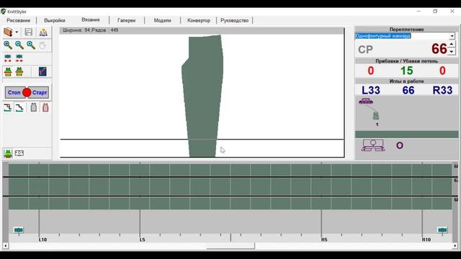Click the second stair-step row icon
Image resolution: width=461 pixels, height=259 pixels.
tap(19, 108)
